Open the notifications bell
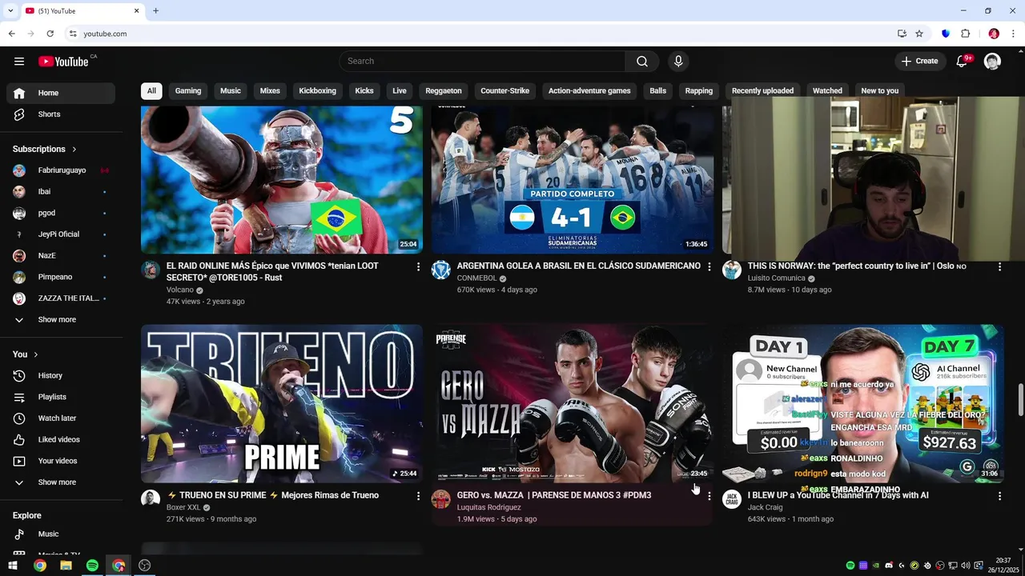 [x=963, y=62]
